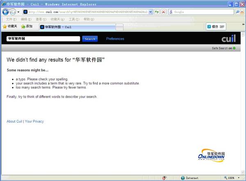This screenshot has height=181, width=246.
Task: Go forward with the Forward arrow button
Action: (x=13, y=12)
